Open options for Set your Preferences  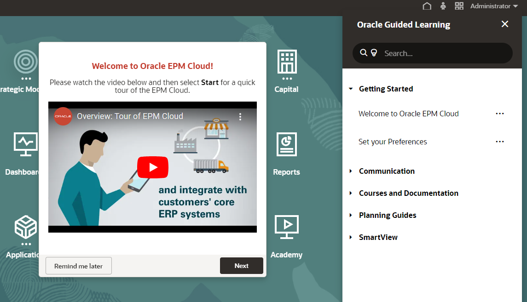coord(500,142)
